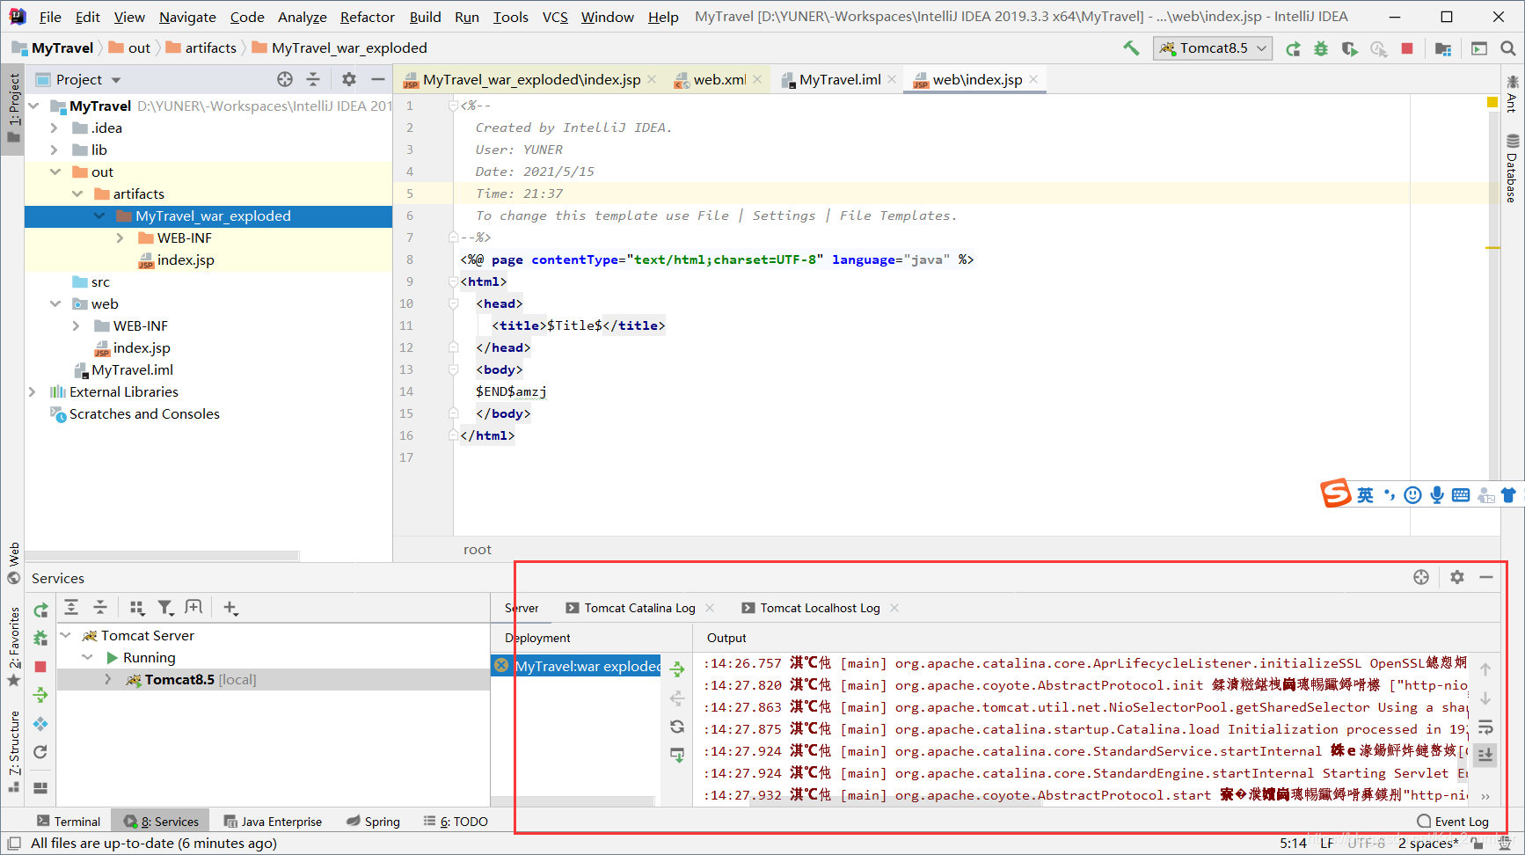Click the Add Service plus icon
The width and height of the screenshot is (1525, 855).
(230, 608)
